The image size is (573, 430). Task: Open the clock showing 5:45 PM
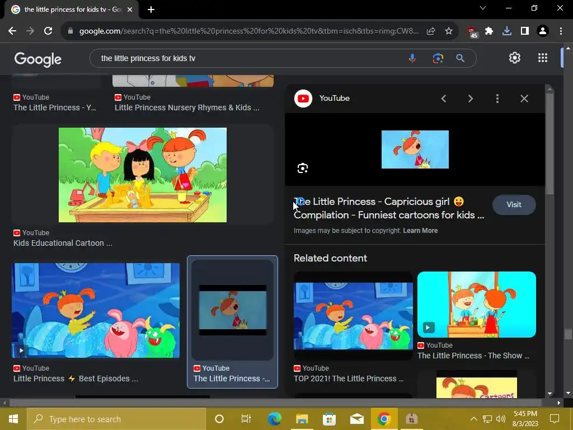tap(525, 419)
